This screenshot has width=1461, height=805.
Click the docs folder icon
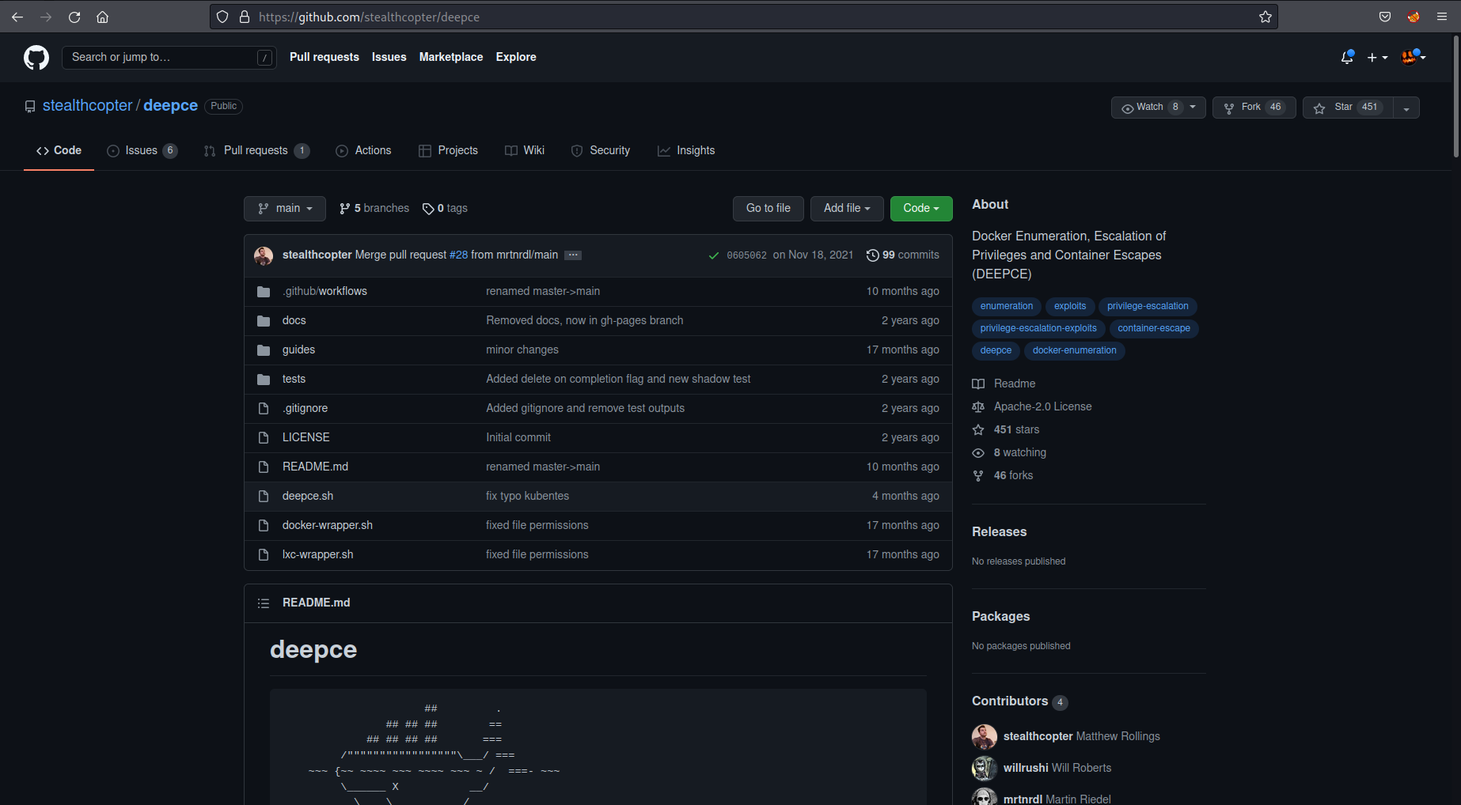pyautogui.click(x=264, y=321)
